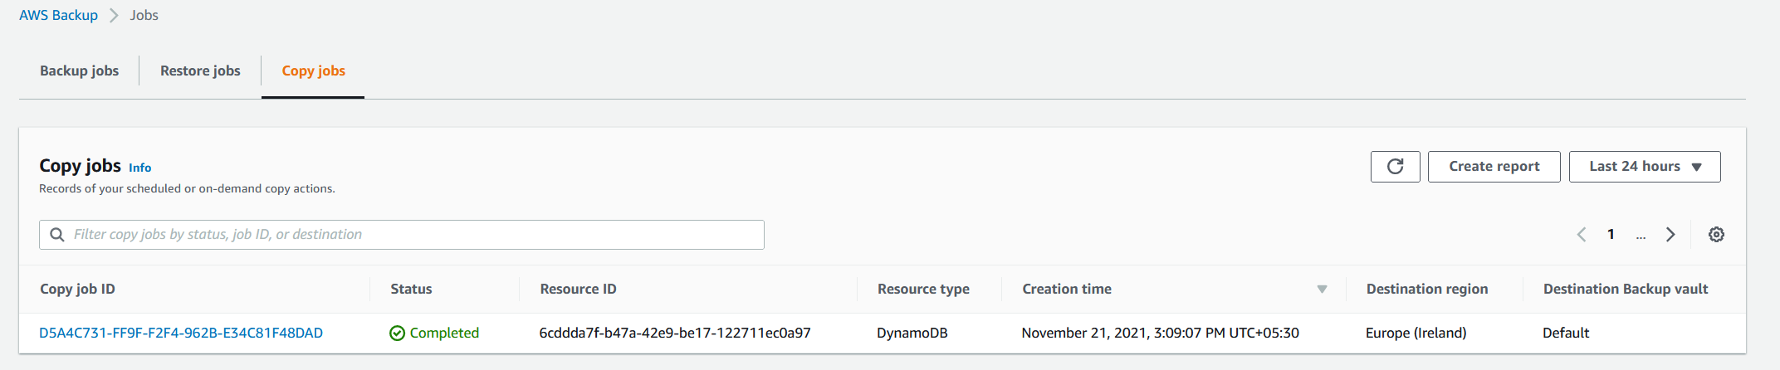Go to previous page of copy jobs
1780x370 pixels.
click(1582, 235)
